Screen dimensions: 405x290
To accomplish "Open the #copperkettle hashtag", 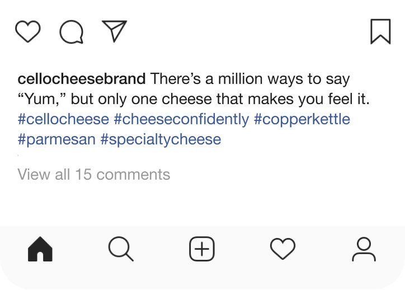I will coord(302,119).
